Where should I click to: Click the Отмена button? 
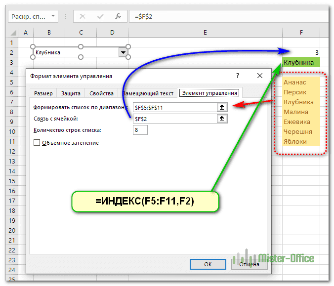pyautogui.click(x=249, y=264)
